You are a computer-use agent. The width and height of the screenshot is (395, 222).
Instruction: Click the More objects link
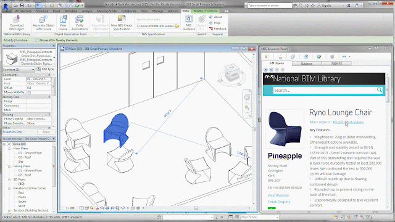click(x=320, y=122)
